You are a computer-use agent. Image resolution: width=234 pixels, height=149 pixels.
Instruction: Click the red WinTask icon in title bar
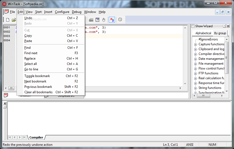click(x=5, y=4)
